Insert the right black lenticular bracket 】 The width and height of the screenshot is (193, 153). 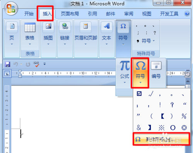tap(149, 128)
